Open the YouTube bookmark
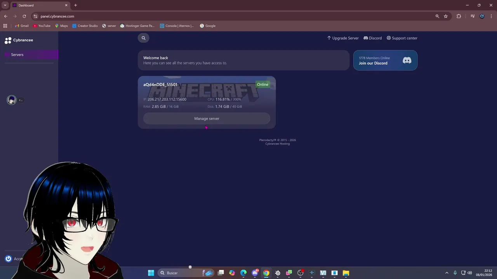This screenshot has height=279, width=497. (42, 26)
